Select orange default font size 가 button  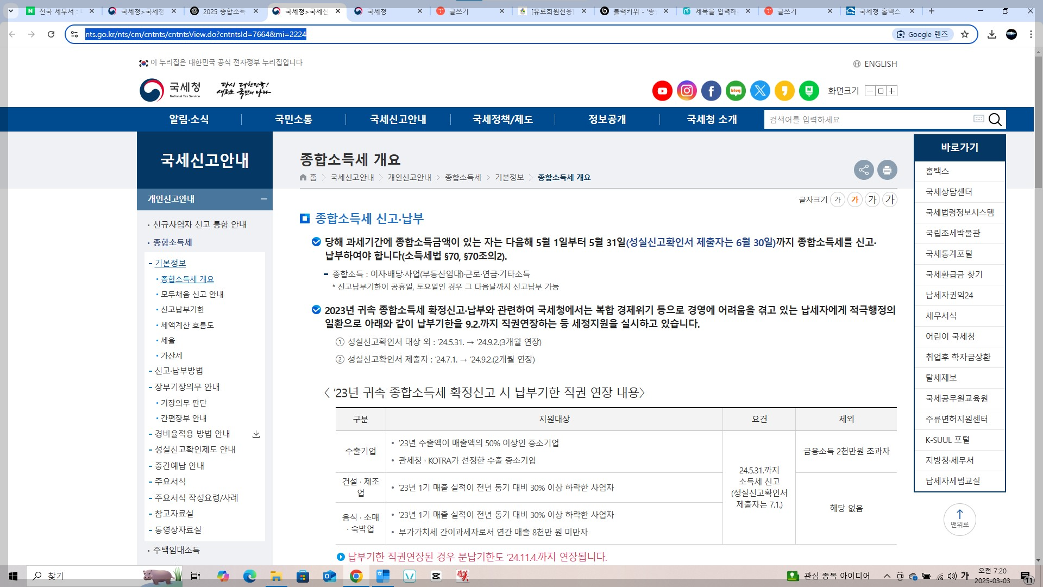[855, 199]
